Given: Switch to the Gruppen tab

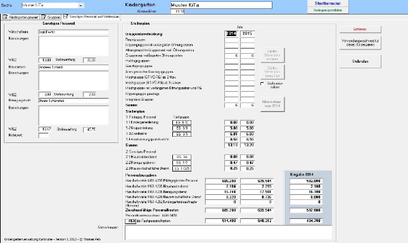Looking at the screenshot, I should (x=51, y=17).
